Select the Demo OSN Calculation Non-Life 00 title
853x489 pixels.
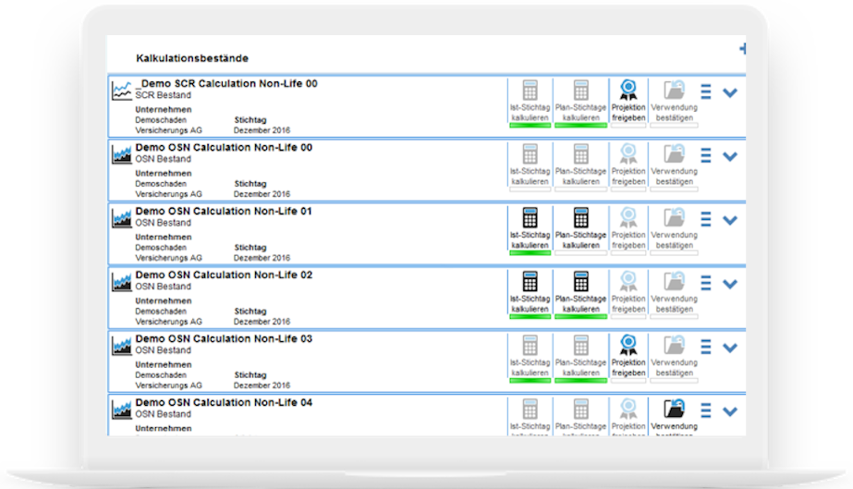coord(224,148)
